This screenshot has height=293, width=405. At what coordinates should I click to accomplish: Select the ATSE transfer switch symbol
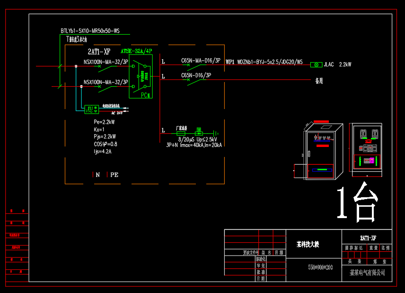[x=141, y=76]
